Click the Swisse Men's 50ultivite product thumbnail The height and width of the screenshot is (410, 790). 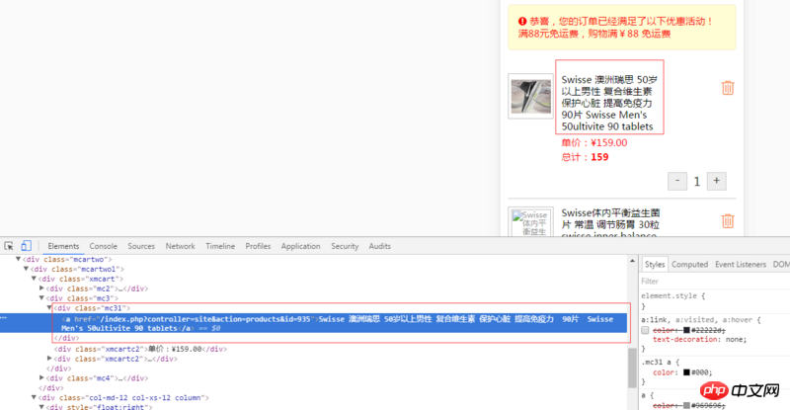coord(530,96)
